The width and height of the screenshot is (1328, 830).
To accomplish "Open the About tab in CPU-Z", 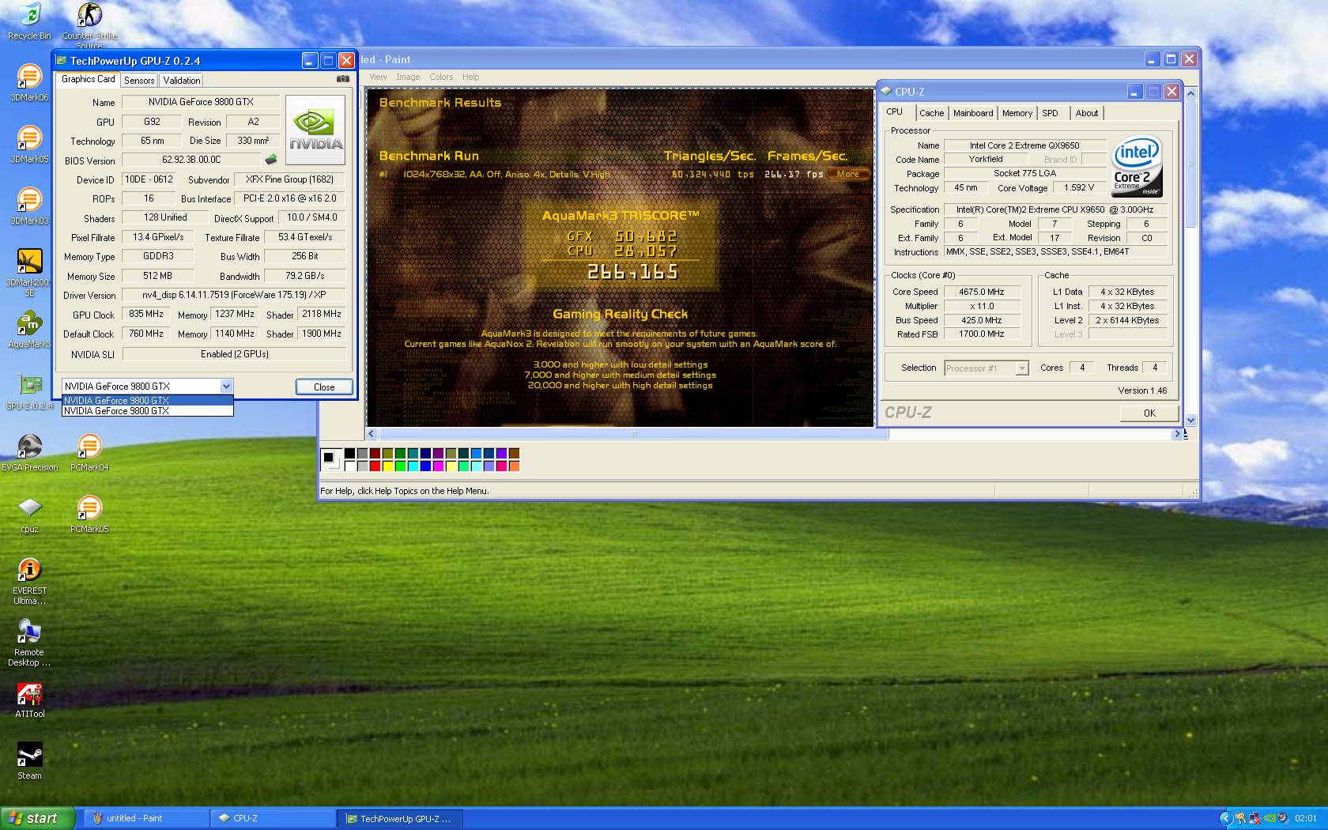I will pos(1087,113).
